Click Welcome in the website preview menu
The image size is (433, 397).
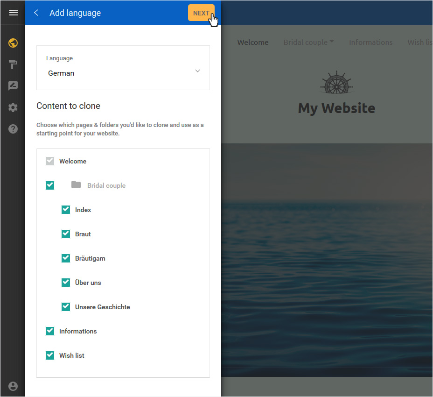click(253, 43)
